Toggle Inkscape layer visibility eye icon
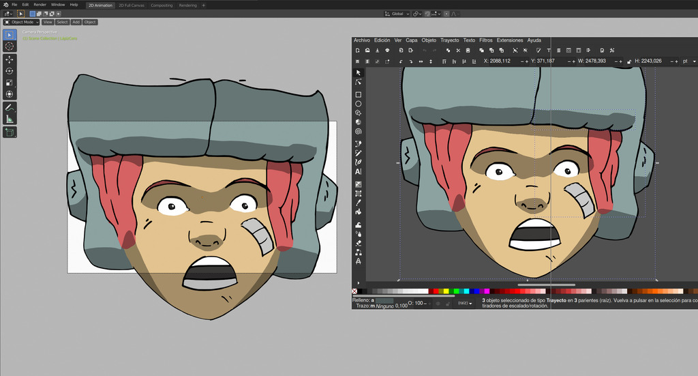Screen dimensions: 698x376 click(x=438, y=304)
